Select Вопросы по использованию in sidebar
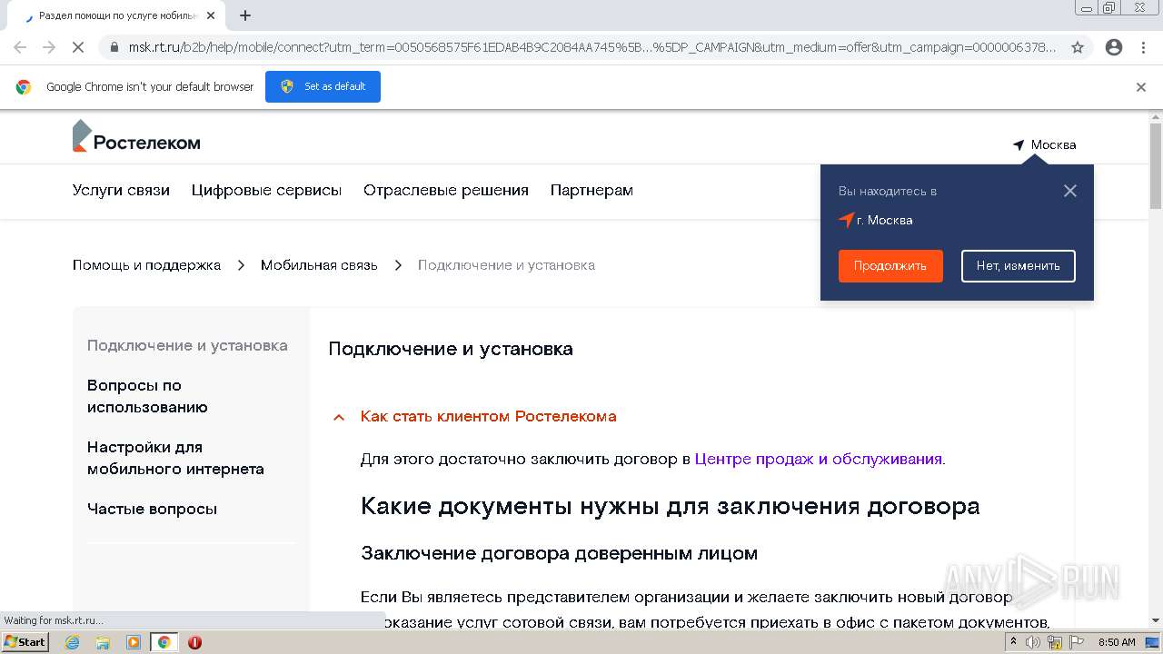Screen dimensions: 1163x654 [147, 396]
